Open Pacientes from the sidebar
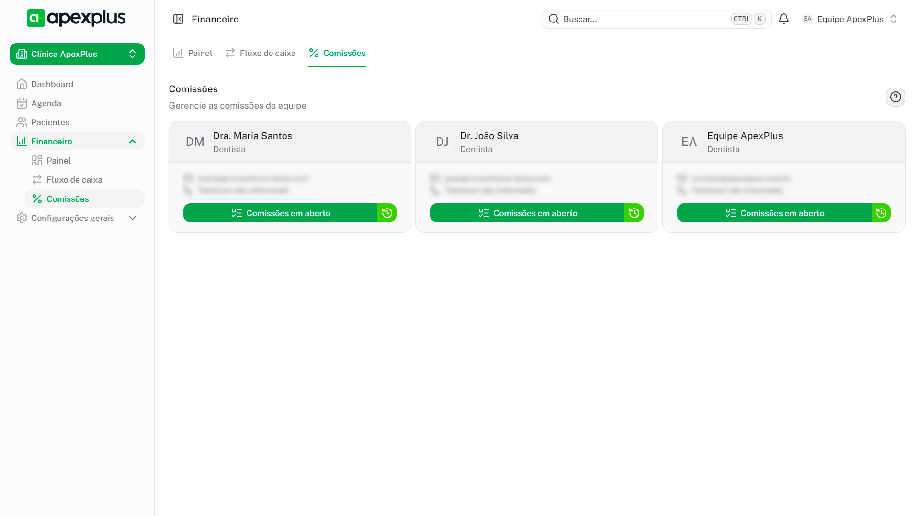Viewport: 919px width, 516px height. pos(50,122)
